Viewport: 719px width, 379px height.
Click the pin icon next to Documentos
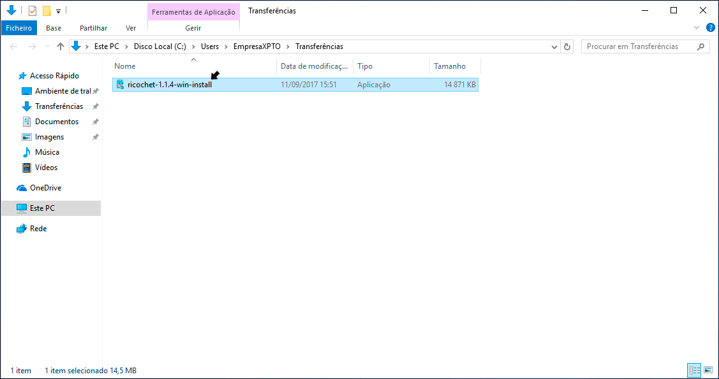tap(96, 122)
